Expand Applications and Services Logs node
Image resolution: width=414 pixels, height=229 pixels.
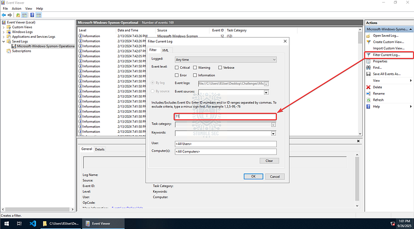(x=4, y=37)
